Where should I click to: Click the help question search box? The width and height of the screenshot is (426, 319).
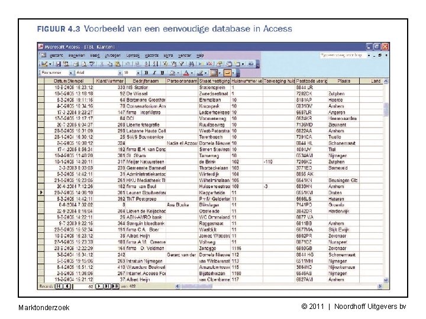pyautogui.click(x=343, y=56)
